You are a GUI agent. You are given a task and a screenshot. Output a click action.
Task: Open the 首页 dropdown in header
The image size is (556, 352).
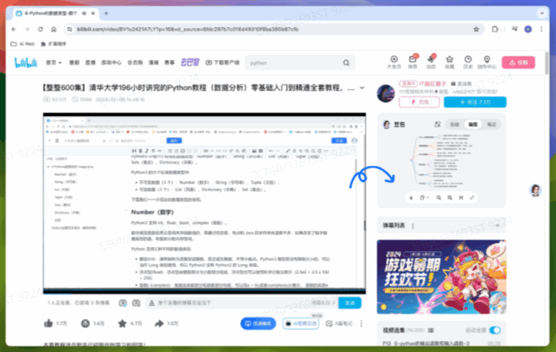53,62
